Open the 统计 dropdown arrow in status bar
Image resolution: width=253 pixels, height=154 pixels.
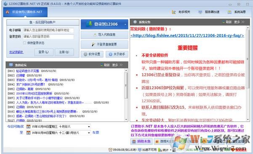click(x=171, y=150)
